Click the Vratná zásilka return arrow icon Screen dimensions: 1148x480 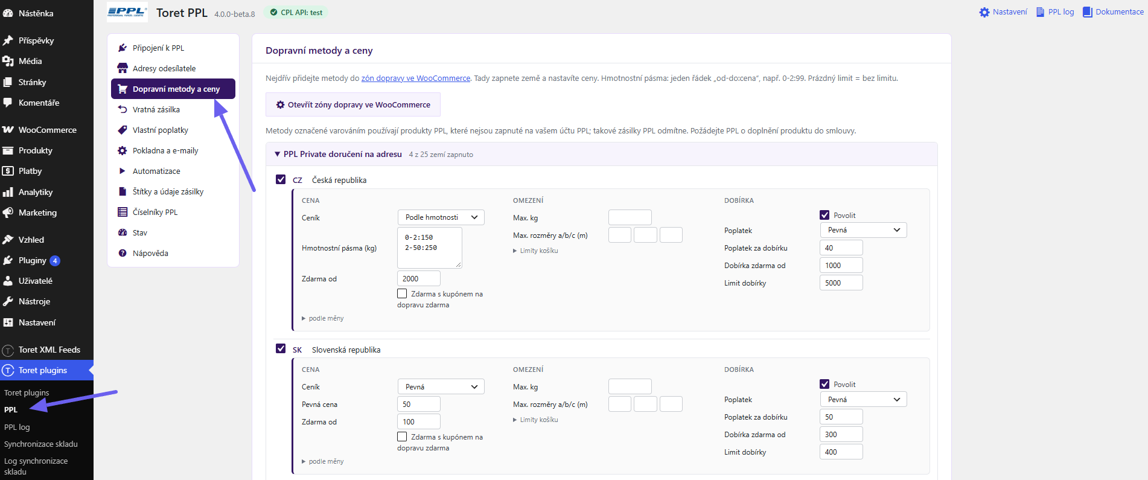pos(123,109)
